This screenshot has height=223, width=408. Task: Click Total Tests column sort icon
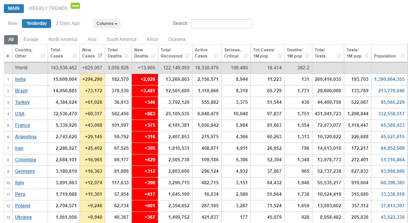(339, 56)
